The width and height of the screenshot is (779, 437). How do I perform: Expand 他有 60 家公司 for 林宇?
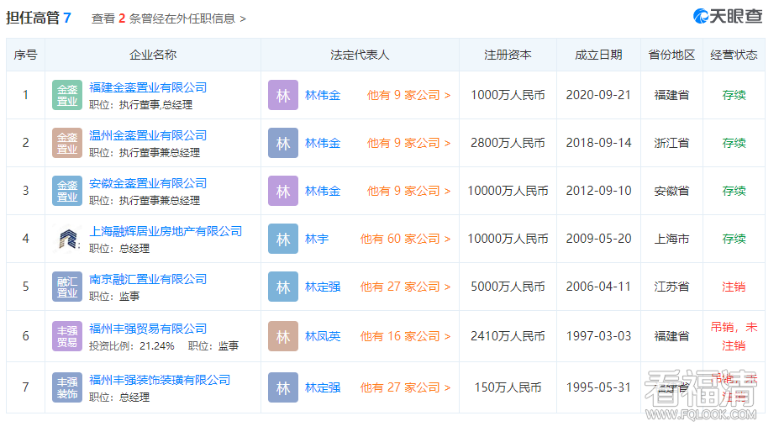[x=405, y=239]
